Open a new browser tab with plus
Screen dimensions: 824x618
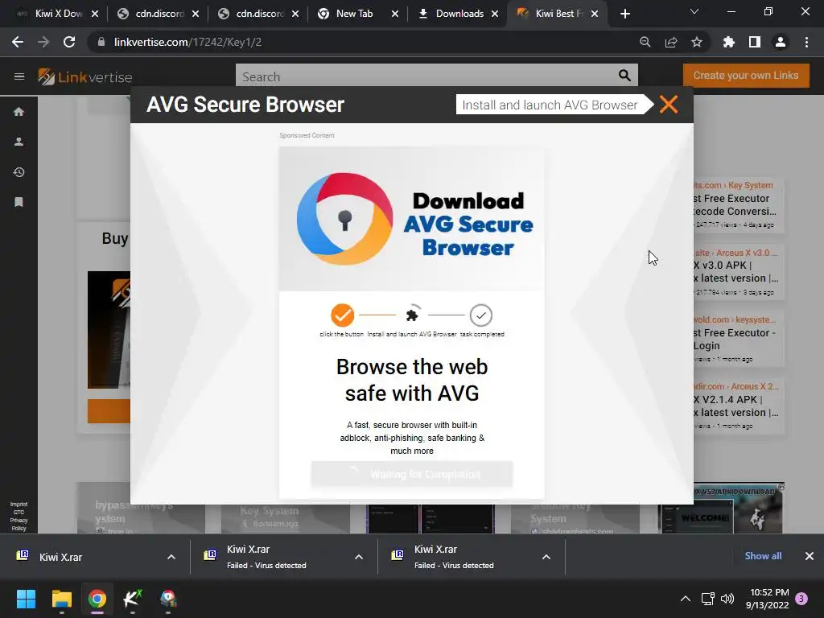click(624, 14)
